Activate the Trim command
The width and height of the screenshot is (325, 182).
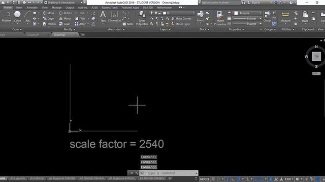(80, 13)
